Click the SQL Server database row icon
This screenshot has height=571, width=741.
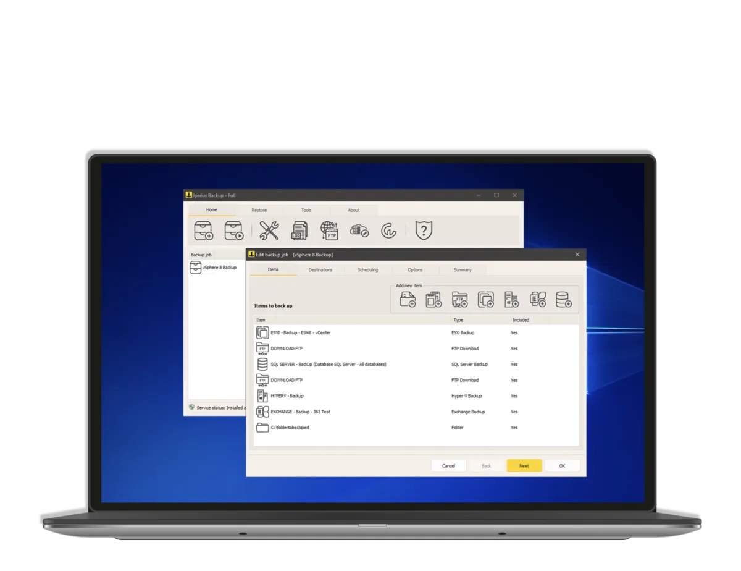coord(262,364)
